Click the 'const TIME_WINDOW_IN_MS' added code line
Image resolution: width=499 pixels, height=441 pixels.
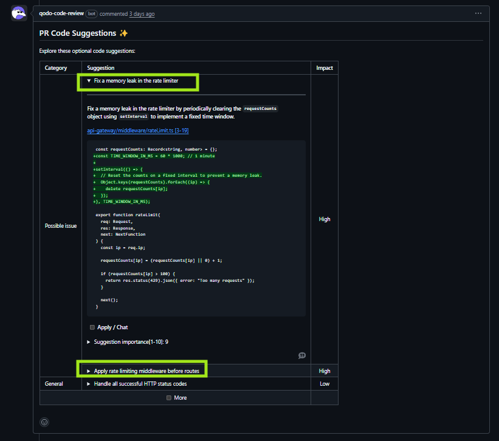(x=154, y=156)
